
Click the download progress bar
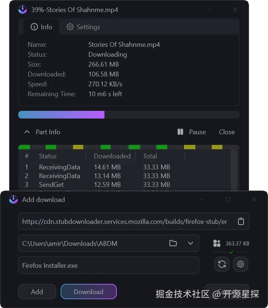[x=129, y=115]
